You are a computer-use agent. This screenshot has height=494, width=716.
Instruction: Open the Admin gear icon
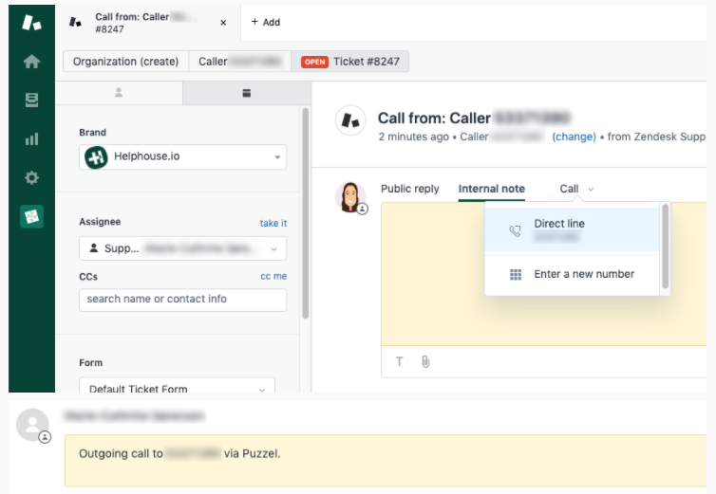click(x=31, y=177)
